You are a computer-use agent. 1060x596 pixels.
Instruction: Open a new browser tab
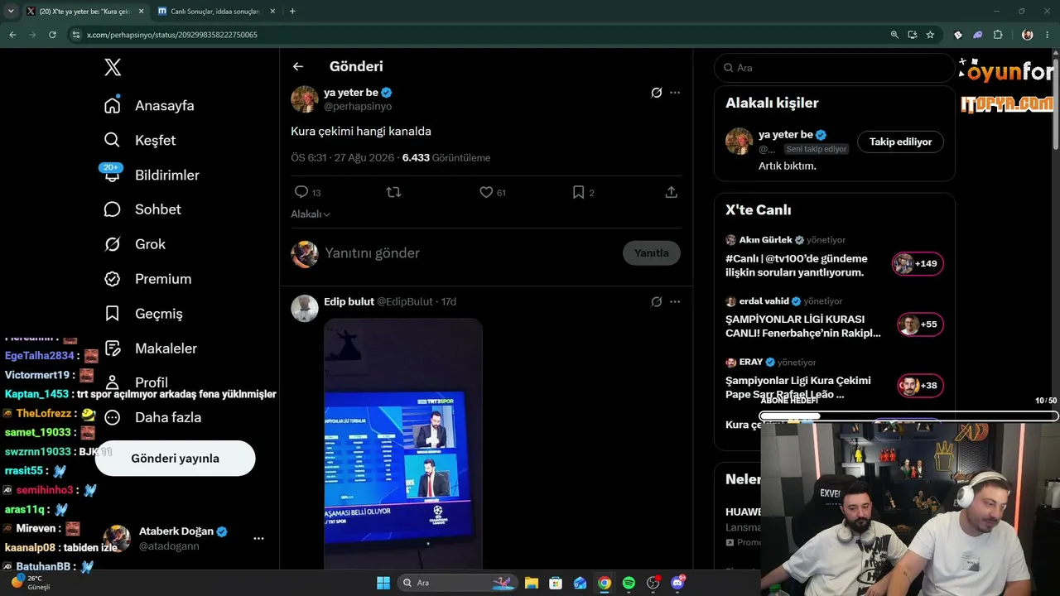[292, 12]
